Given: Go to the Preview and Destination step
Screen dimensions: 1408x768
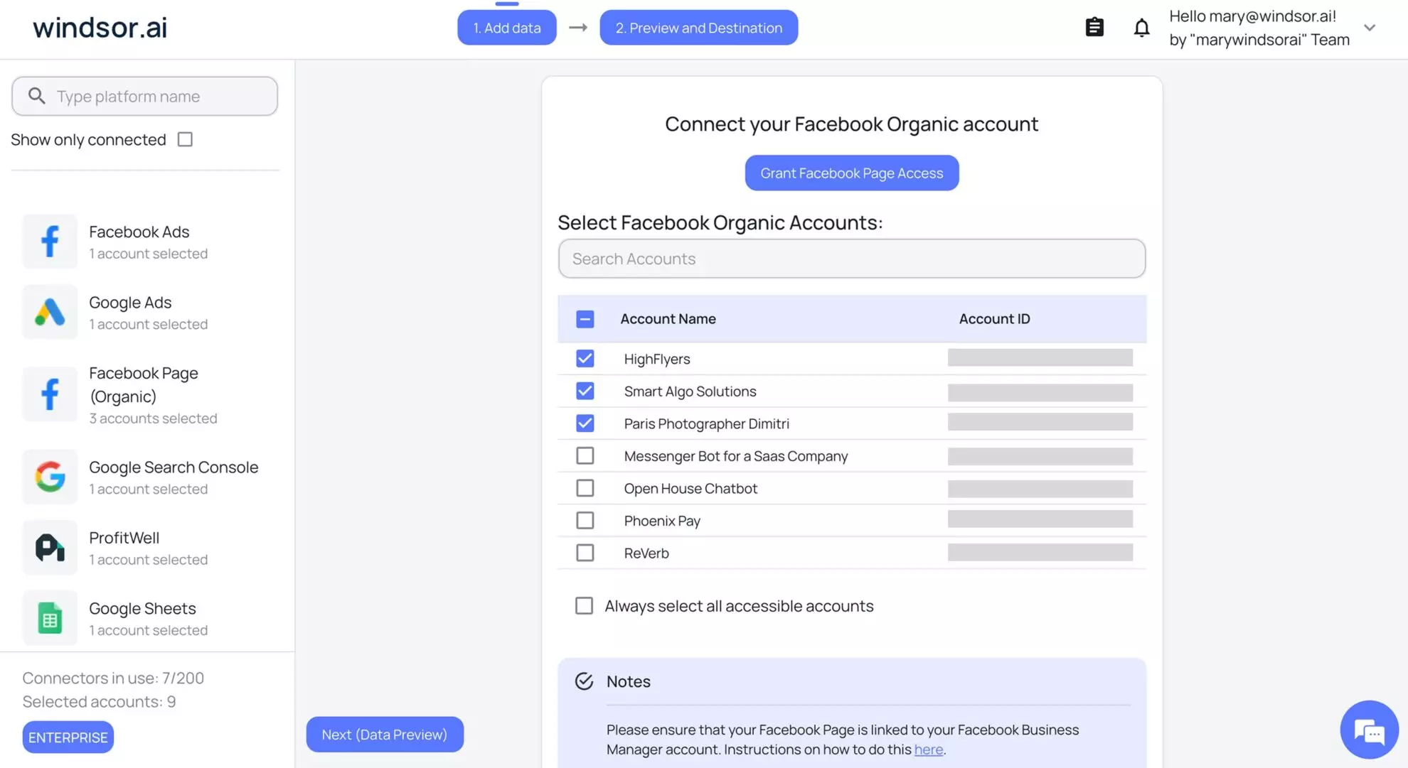Looking at the screenshot, I should click(x=698, y=27).
